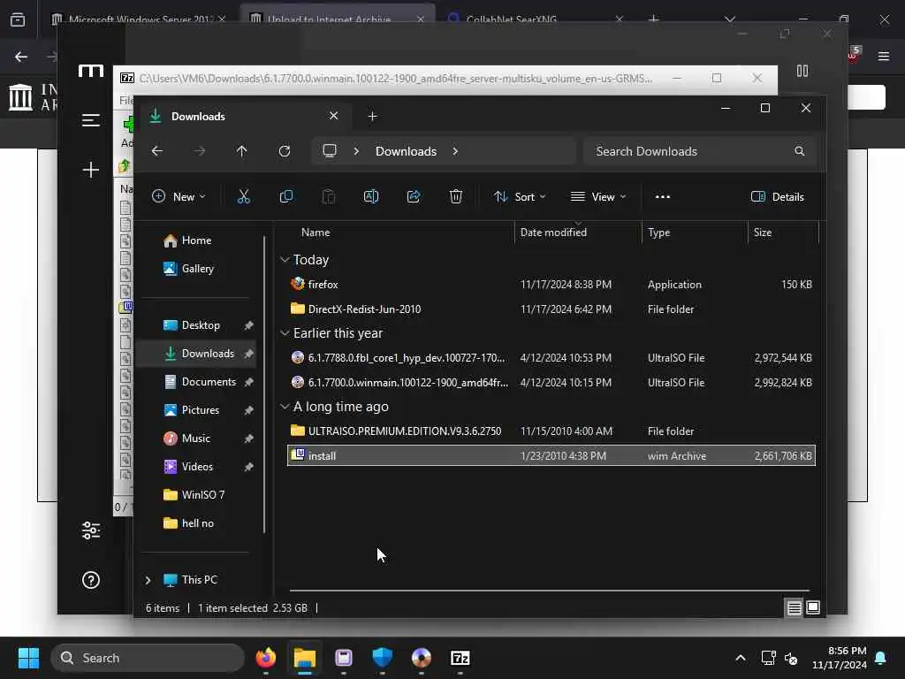Open the WinISO 7 folder in sidebar
Screen dimensions: 905x679
coord(194,495)
